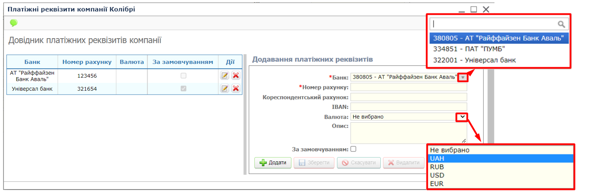Sort by Номер рахунку column header

point(87,62)
